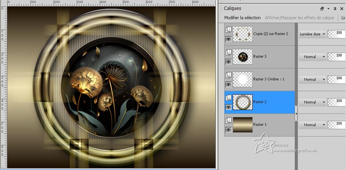Click raster type icon of Raster 2 layer
The image size is (346, 170).
click(228, 98)
